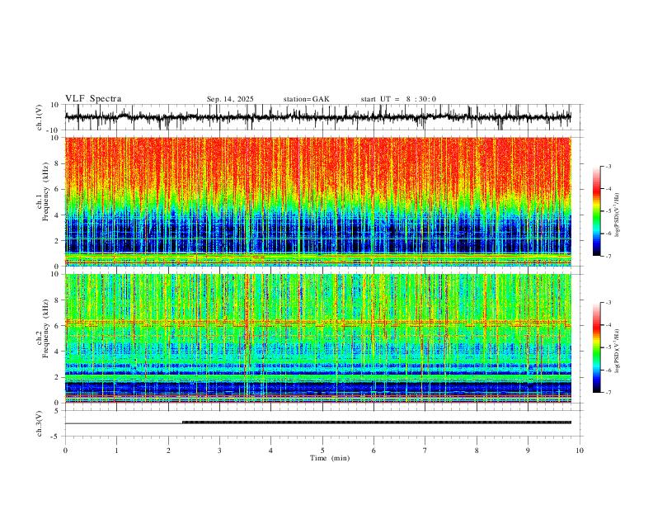Screen dimensions: 653x505
Task: Click the thick ch.3 signal trace line
Action: pos(377,422)
